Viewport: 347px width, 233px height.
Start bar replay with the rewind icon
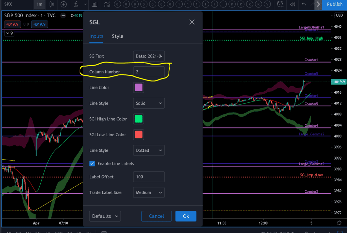click(292, 4)
